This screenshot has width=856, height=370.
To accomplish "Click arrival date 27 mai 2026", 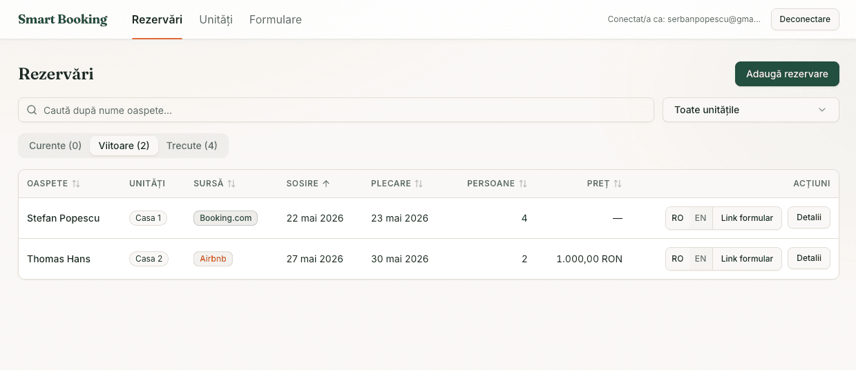I will tap(315, 259).
